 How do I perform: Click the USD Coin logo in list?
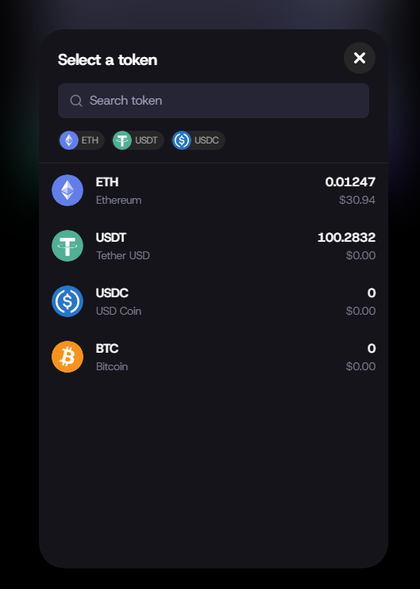pos(67,301)
